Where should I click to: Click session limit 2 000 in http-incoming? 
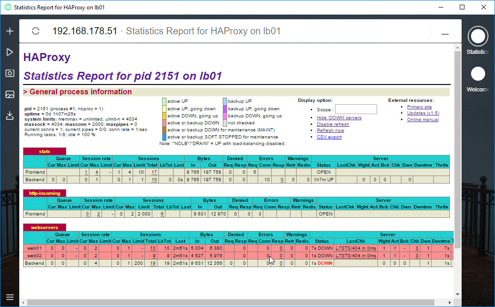[x=144, y=214]
